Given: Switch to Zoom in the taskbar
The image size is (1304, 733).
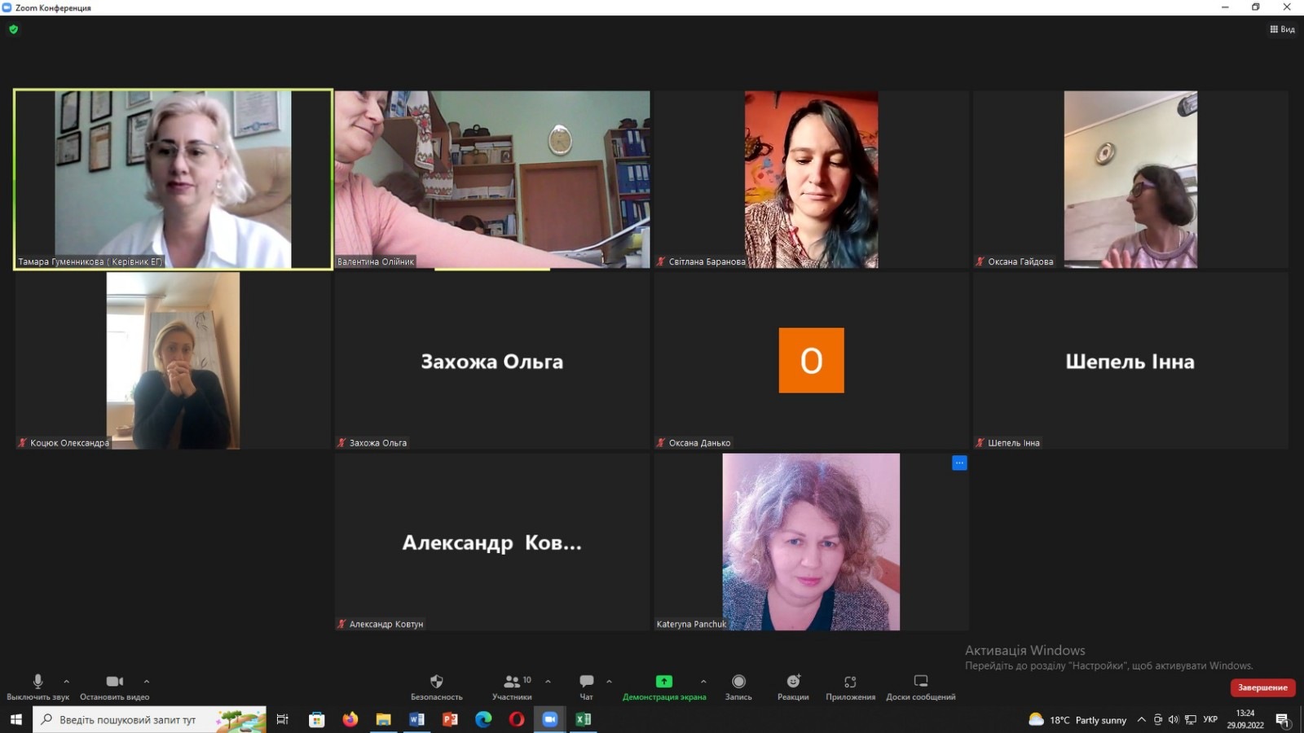Looking at the screenshot, I should click(x=550, y=719).
